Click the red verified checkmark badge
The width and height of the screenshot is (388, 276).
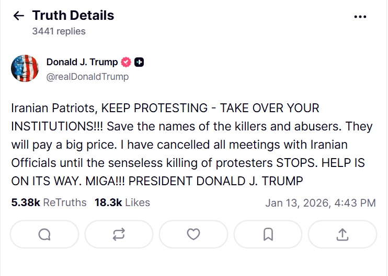click(x=126, y=62)
